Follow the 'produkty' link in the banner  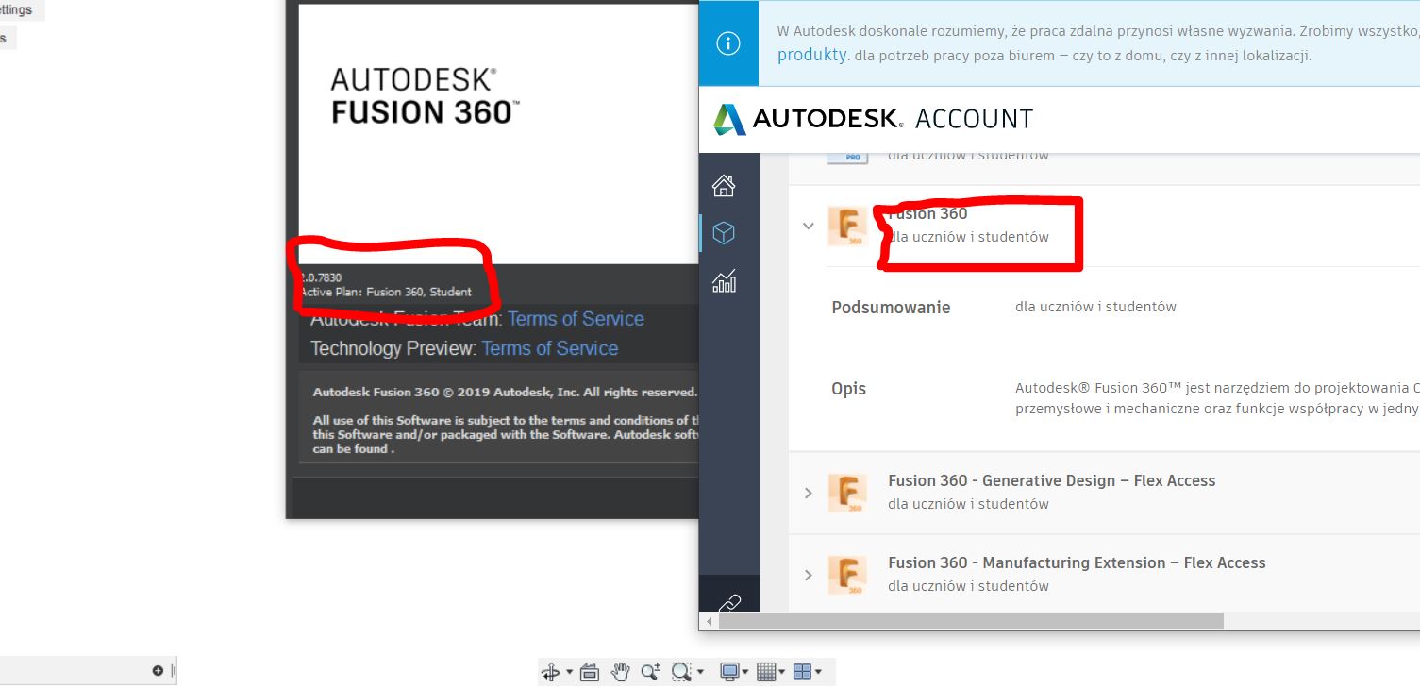[x=811, y=55]
